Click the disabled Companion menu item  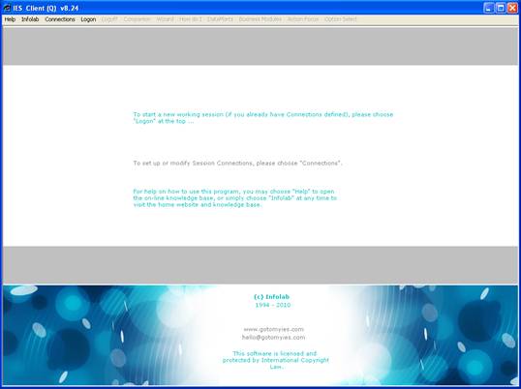coord(137,19)
